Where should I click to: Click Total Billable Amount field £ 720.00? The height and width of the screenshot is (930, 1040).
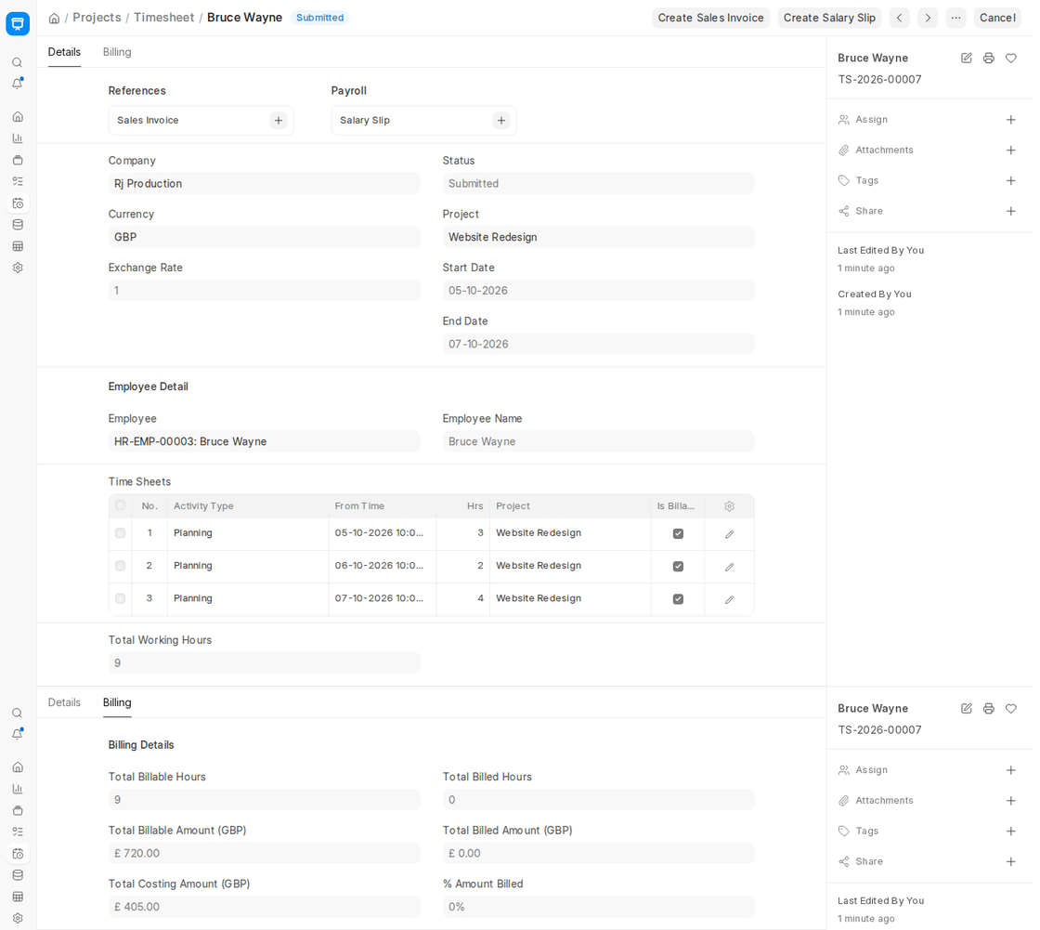click(x=264, y=853)
